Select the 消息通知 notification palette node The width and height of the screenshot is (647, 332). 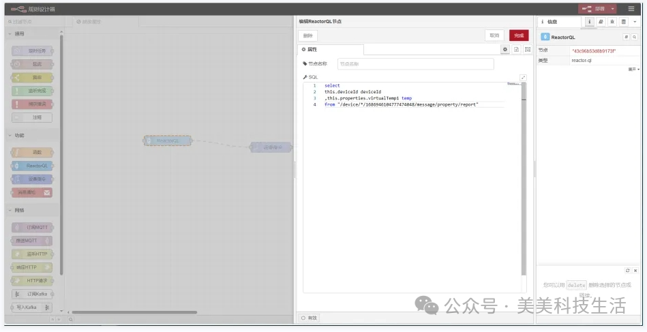click(x=32, y=192)
